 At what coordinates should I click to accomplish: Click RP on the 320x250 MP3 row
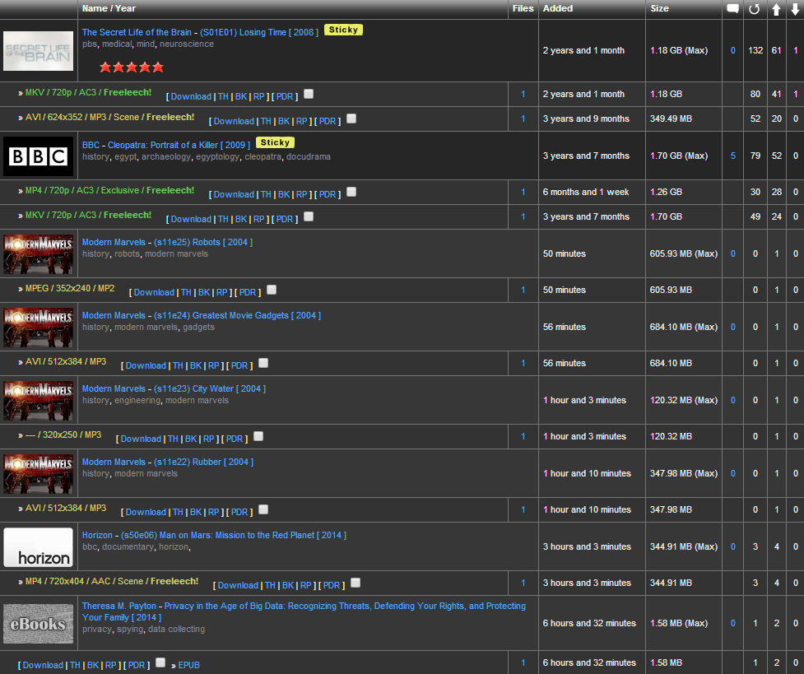[209, 439]
